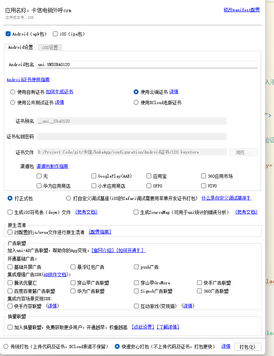Open the 渠道包制作指南 link
The width and height of the screenshot is (274, 356).
click(52, 166)
